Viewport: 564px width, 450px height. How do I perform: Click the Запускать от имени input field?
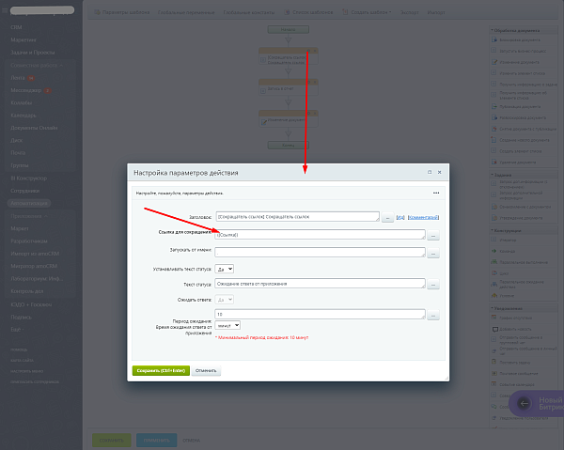(321, 253)
